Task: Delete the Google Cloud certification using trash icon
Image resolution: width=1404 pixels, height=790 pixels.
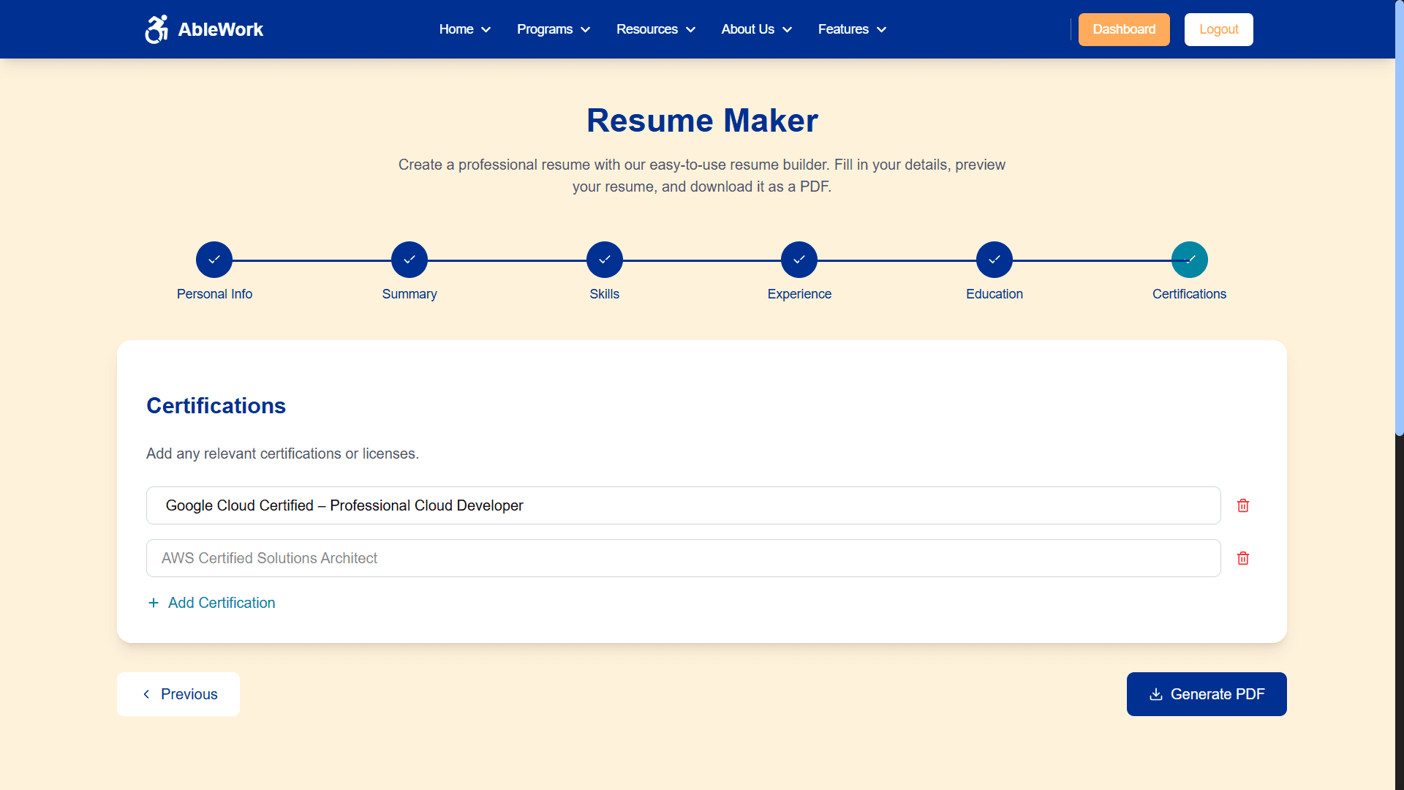Action: pyautogui.click(x=1242, y=505)
